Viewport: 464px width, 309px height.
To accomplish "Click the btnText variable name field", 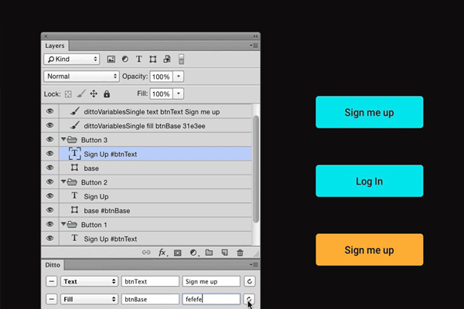I will click(x=150, y=281).
